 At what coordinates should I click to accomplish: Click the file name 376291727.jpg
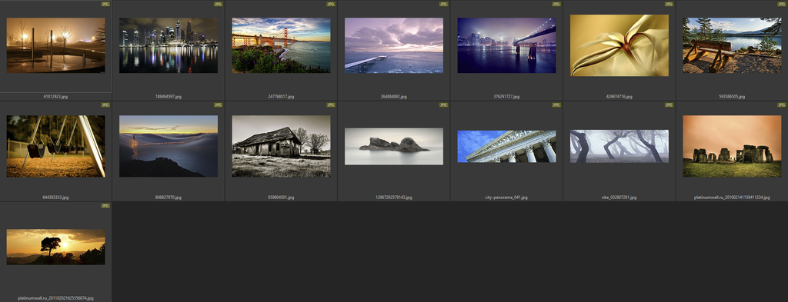pos(506,96)
